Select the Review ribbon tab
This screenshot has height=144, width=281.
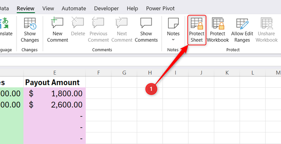25,8
